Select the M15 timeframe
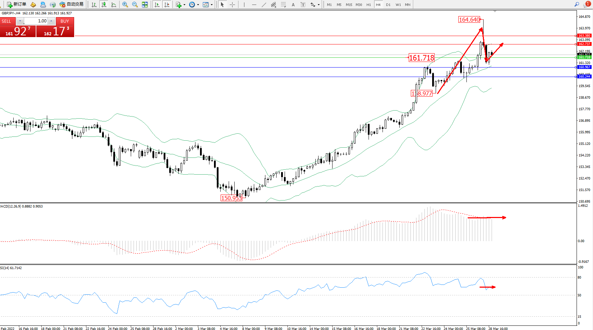 click(x=349, y=5)
